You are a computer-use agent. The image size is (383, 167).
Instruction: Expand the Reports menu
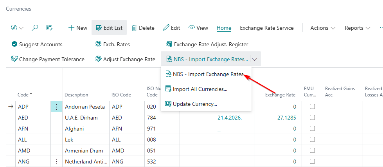tap(357, 28)
